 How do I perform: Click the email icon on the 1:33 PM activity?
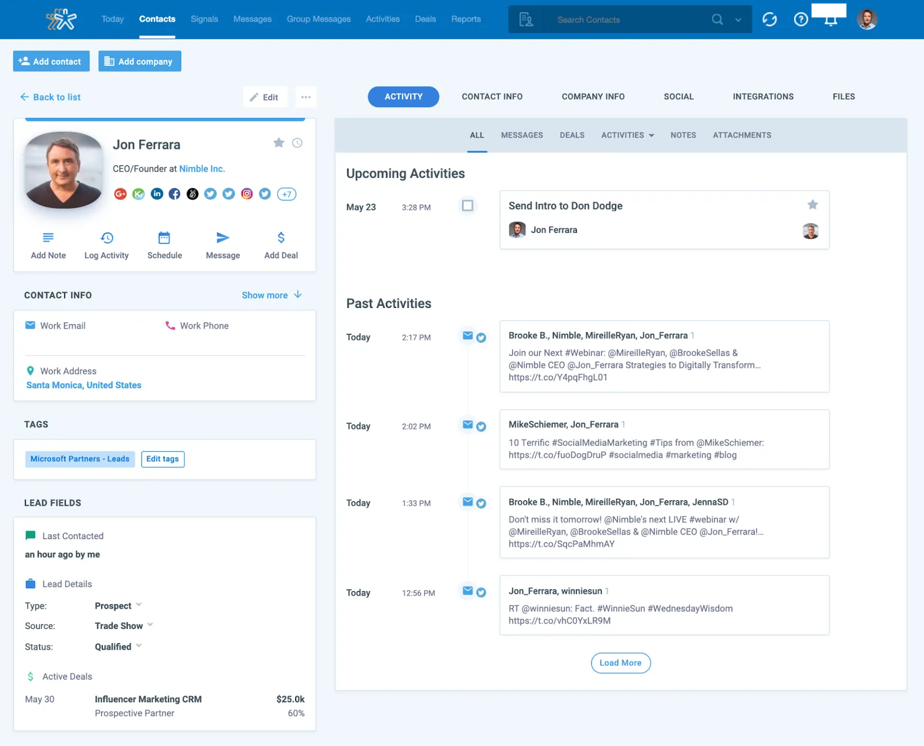click(x=468, y=502)
